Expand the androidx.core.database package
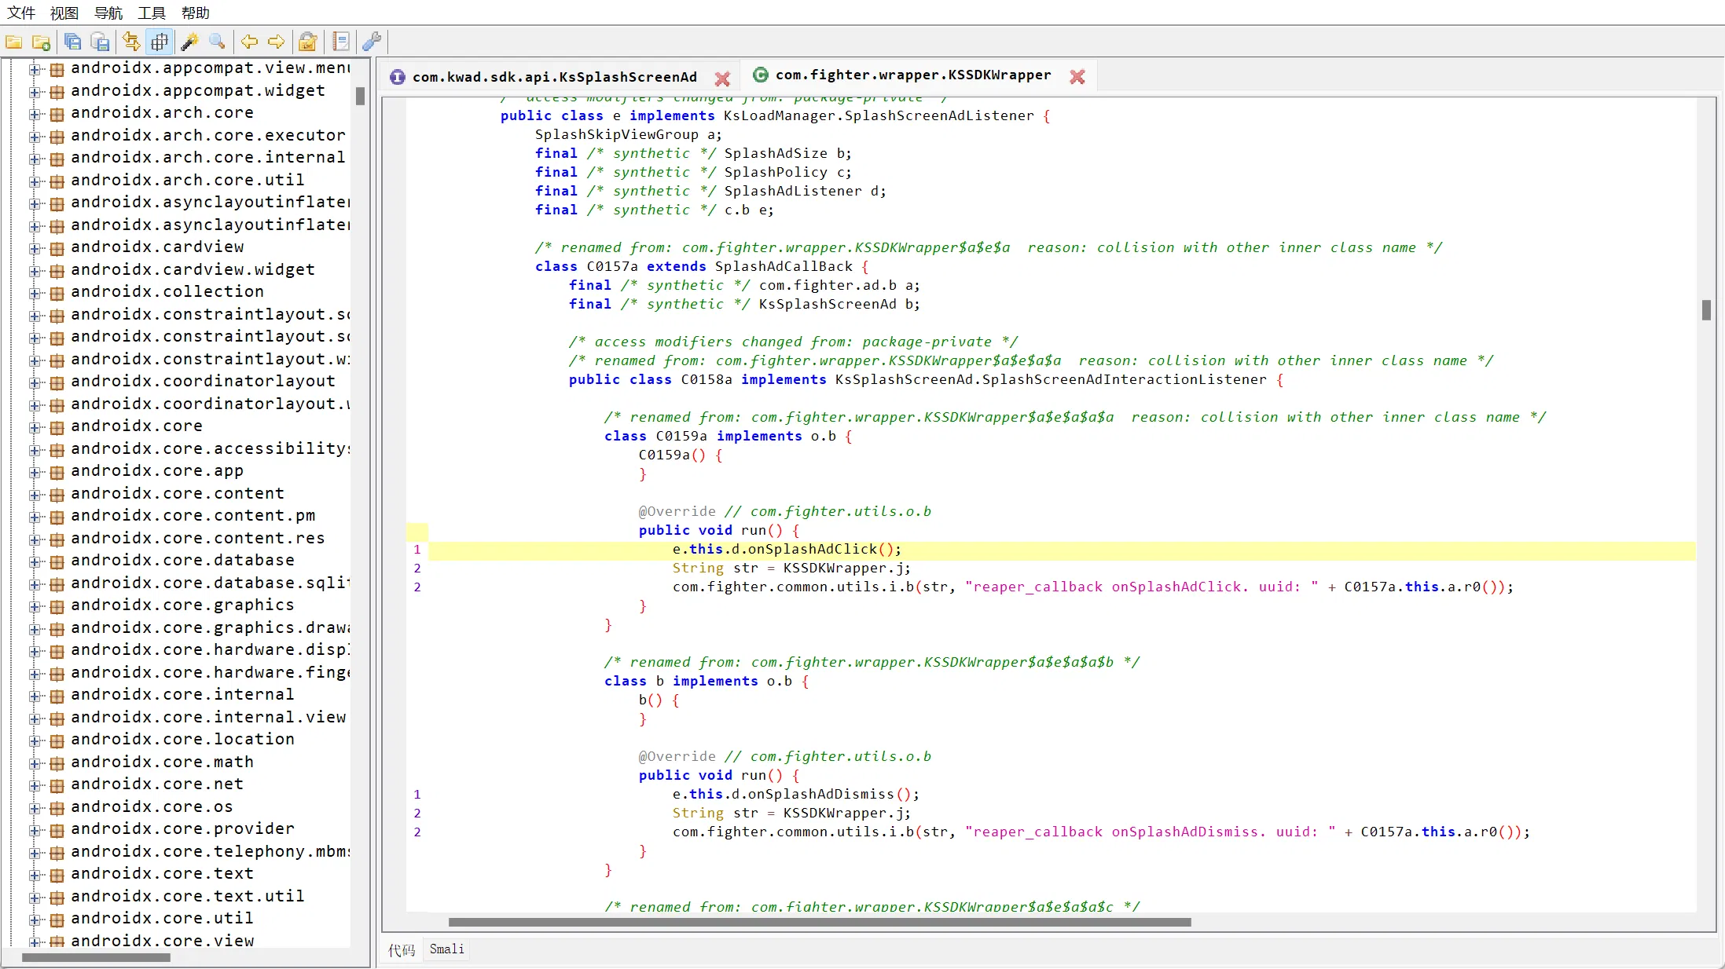This screenshot has width=1725, height=969. [35, 561]
